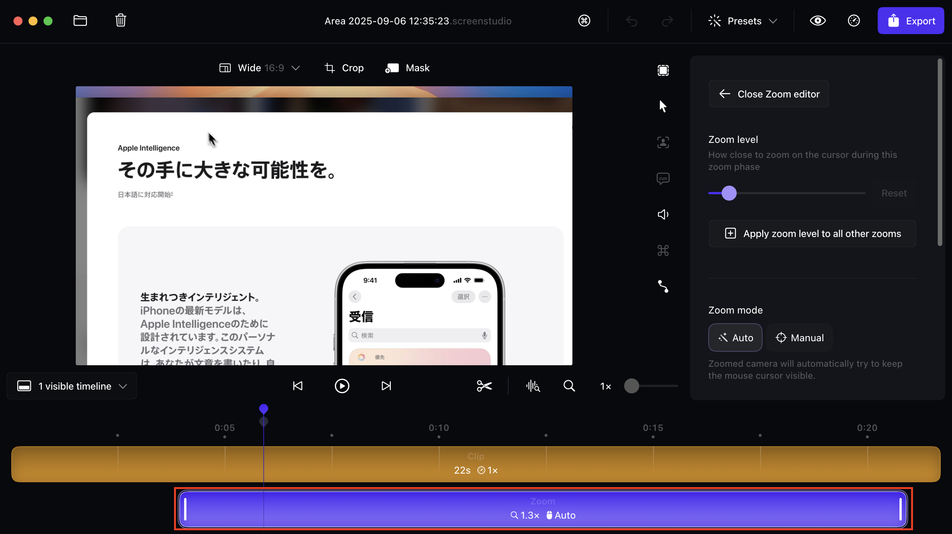The height and width of the screenshot is (534, 952).
Task: Click the 0:15 timeline ruler label
Action: point(653,428)
